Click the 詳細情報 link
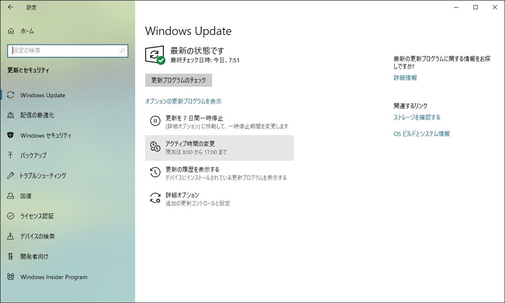 tap(405, 77)
